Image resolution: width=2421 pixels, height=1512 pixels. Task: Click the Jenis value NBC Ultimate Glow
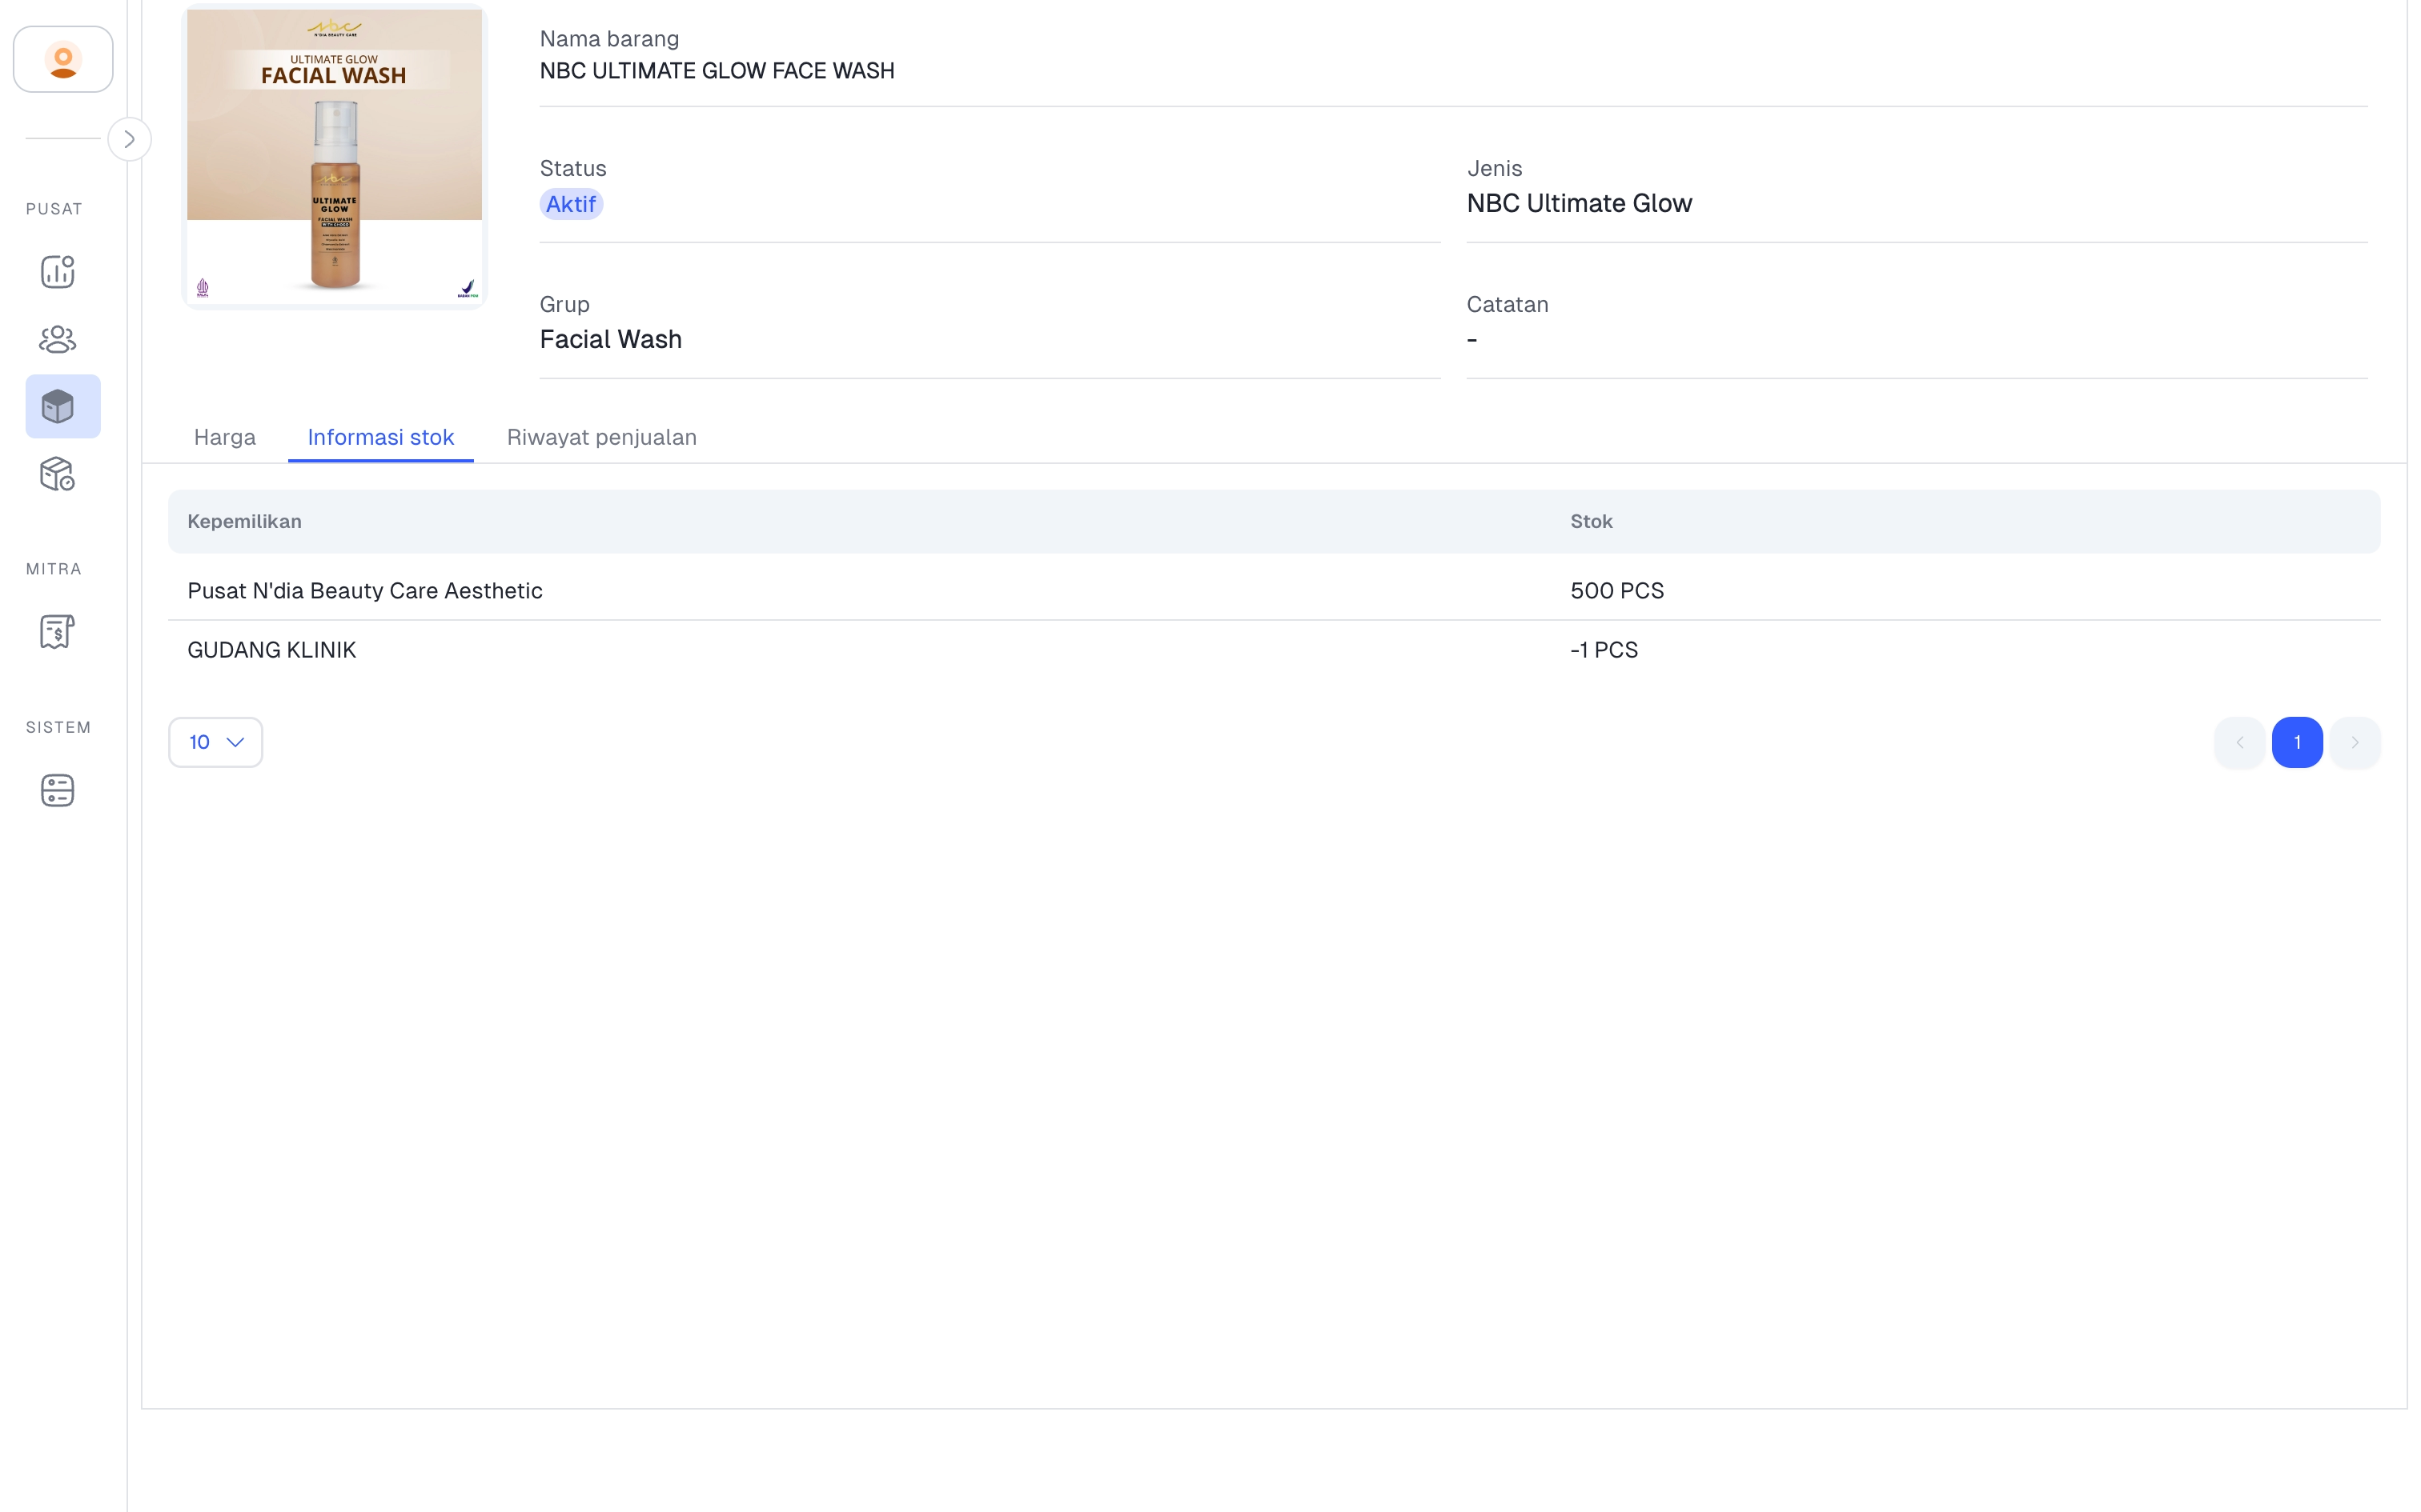pyautogui.click(x=1579, y=203)
